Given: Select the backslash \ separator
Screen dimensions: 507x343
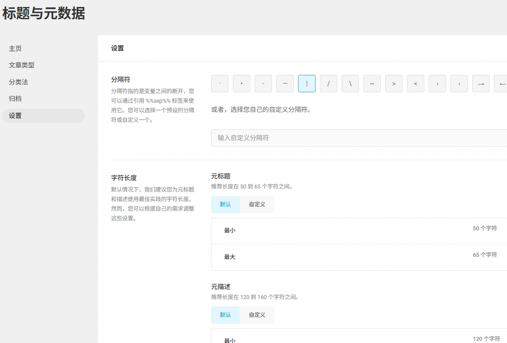Looking at the screenshot, I should tap(350, 84).
